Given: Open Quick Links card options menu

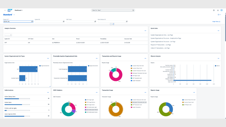Looking at the screenshot, I should point(218,31).
